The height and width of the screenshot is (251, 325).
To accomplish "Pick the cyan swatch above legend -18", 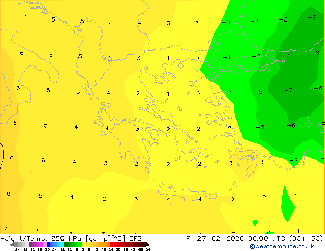I will tap(62, 244).
